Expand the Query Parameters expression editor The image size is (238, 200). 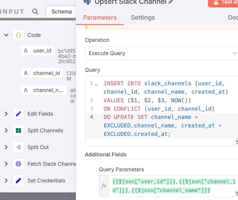pyautogui.click(x=236, y=193)
